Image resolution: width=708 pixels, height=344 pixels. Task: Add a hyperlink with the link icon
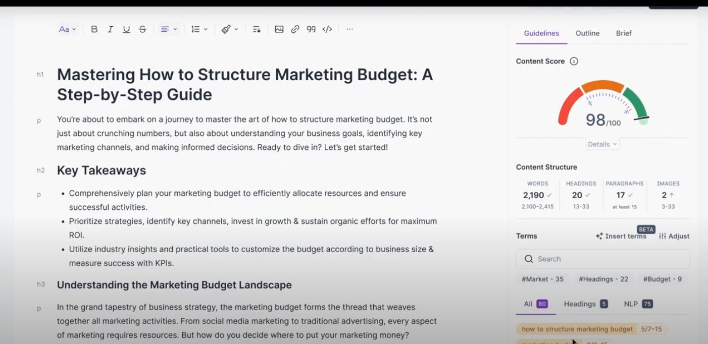pyautogui.click(x=295, y=29)
